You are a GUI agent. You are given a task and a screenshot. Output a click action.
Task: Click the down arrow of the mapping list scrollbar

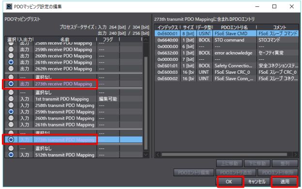pyautogui.click(x=146, y=154)
